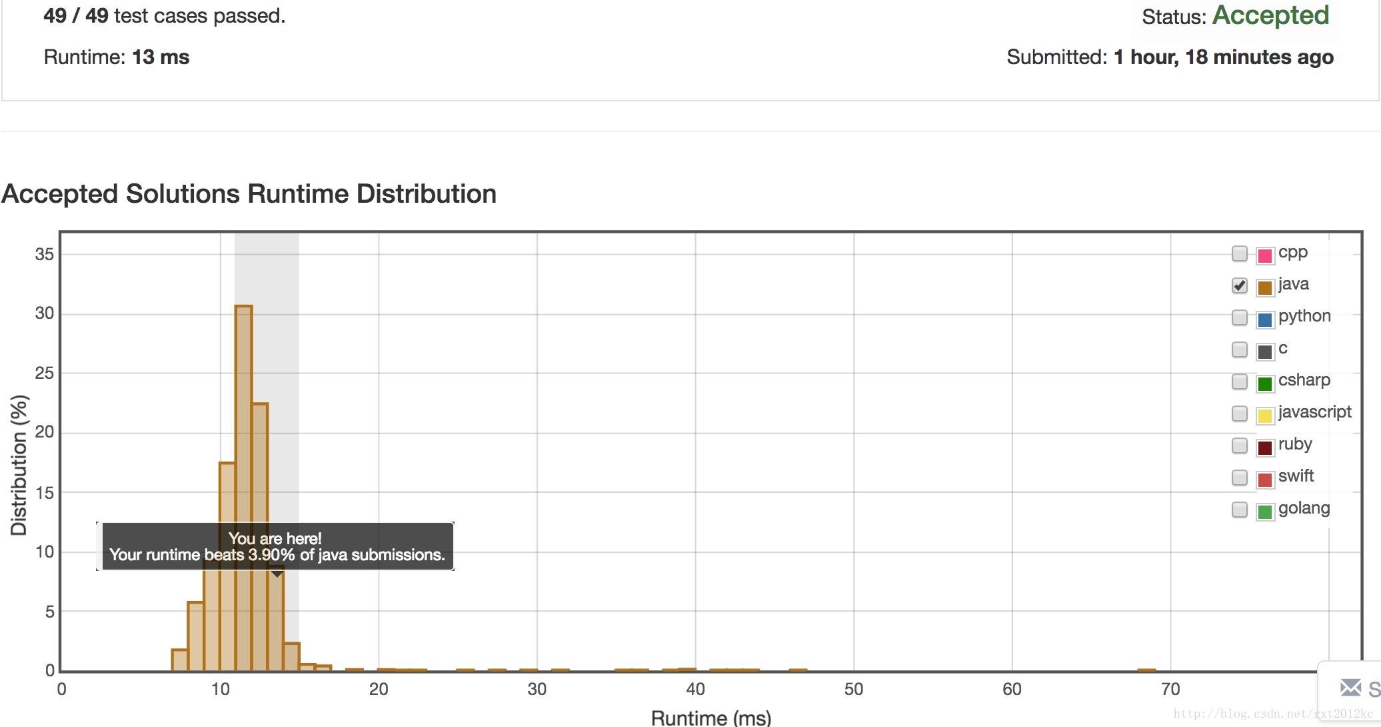Uncheck the java language checkbox
The width and height of the screenshot is (1381, 727).
1239,285
